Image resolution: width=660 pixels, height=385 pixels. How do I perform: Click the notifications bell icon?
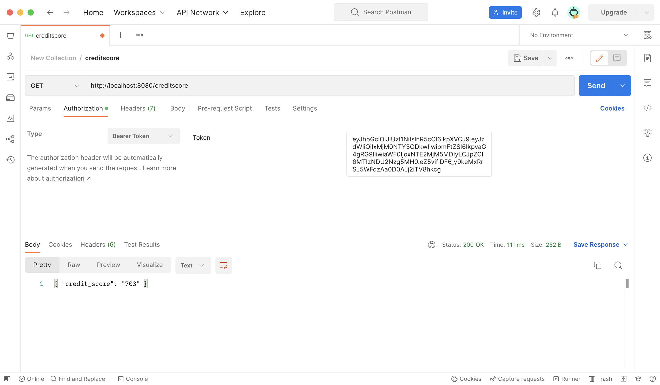pyautogui.click(x=555, y=12)
